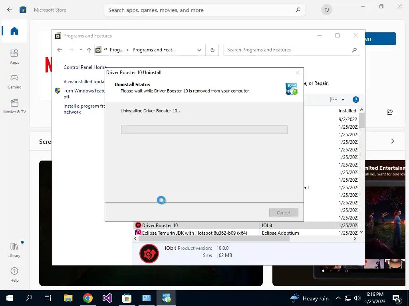Image resolution: width=409 pixels, height=306 pixels.
Task: Go up one level in Programs and Features
Action: tap(89, 50)
